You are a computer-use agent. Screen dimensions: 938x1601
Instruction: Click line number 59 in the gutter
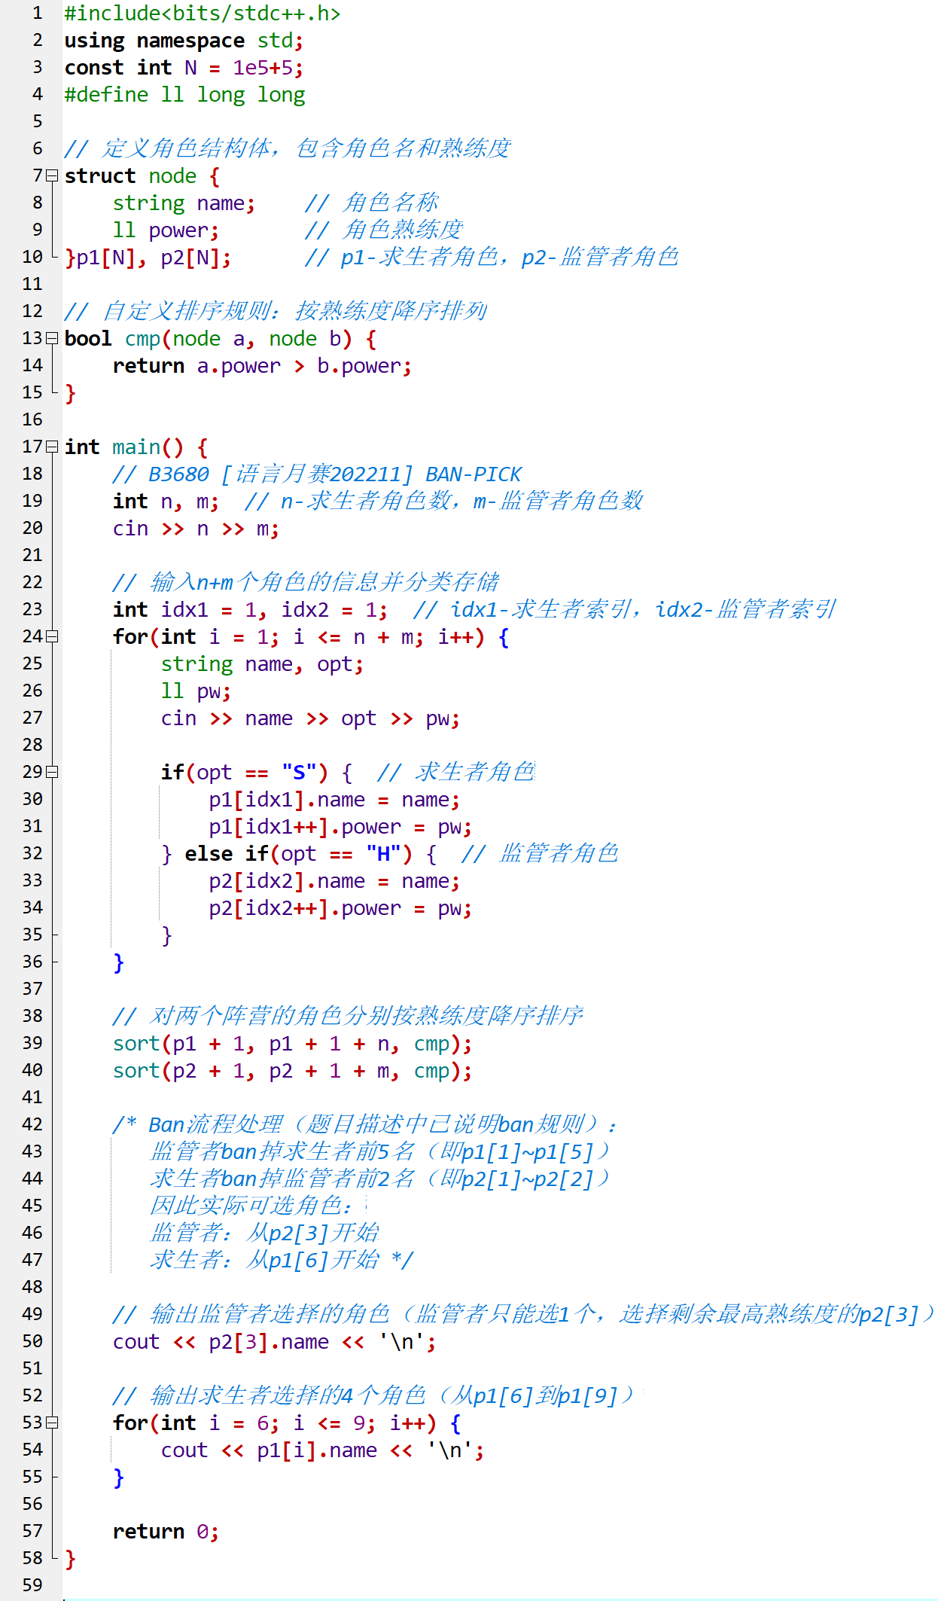coord(32,1585)
